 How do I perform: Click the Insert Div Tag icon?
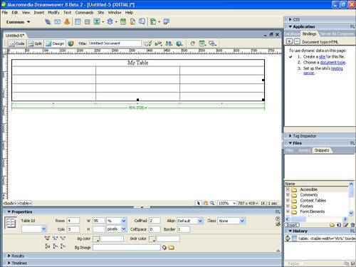(x=88, y=22)
